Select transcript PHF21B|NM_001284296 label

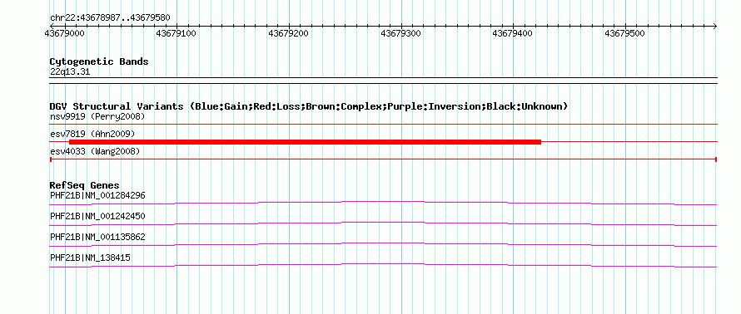(97, 195)
